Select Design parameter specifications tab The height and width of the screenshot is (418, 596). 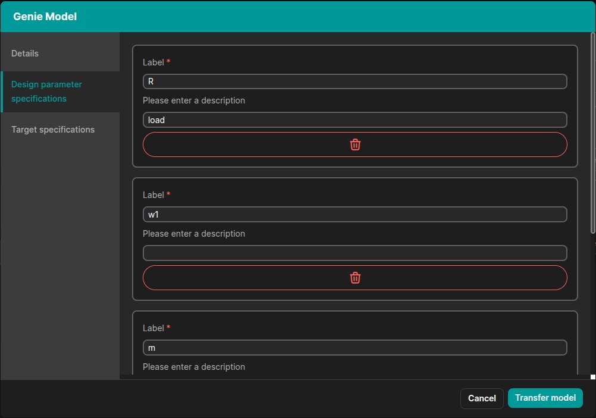point(60,92)
